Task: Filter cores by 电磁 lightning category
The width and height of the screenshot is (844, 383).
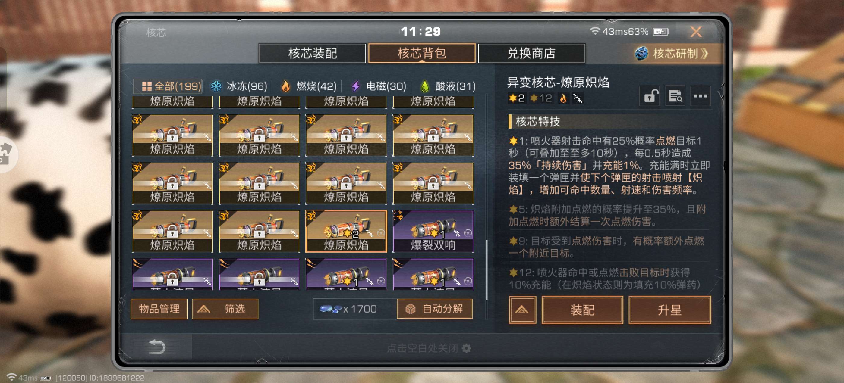Action: (379, 86)
